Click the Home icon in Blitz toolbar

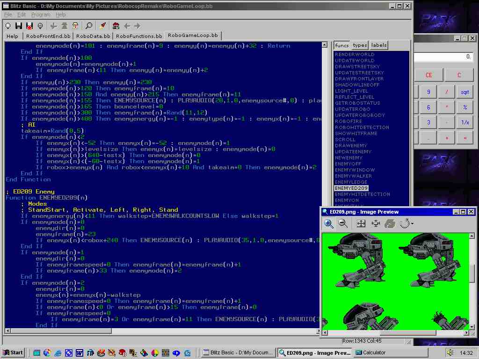point(116,26)
